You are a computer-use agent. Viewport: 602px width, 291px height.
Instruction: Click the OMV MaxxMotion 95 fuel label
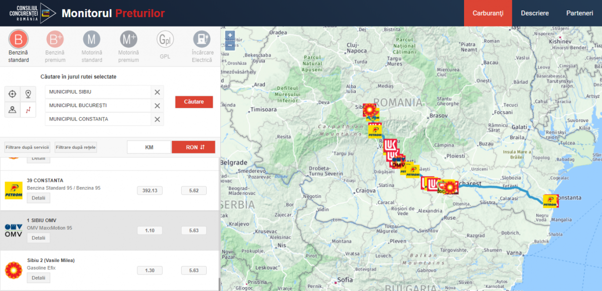pos(50,228)
